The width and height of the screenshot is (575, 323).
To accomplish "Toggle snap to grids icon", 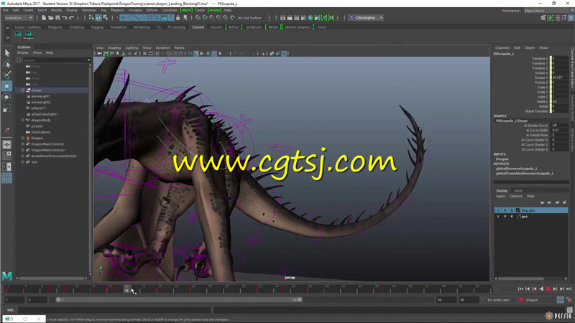I will pos(198,17).
